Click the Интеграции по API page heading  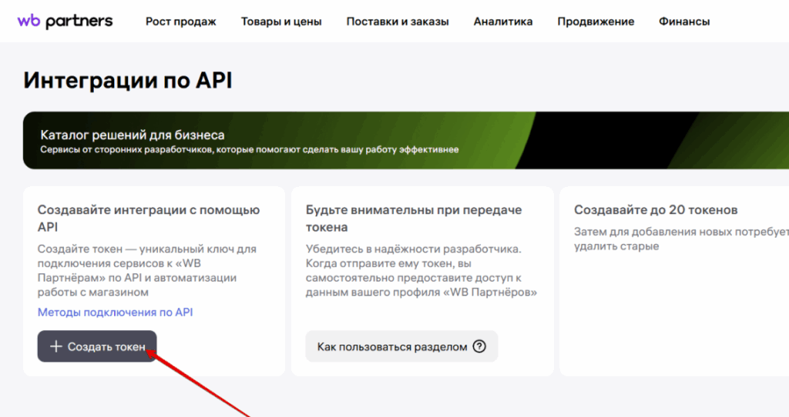click(128, 80)
